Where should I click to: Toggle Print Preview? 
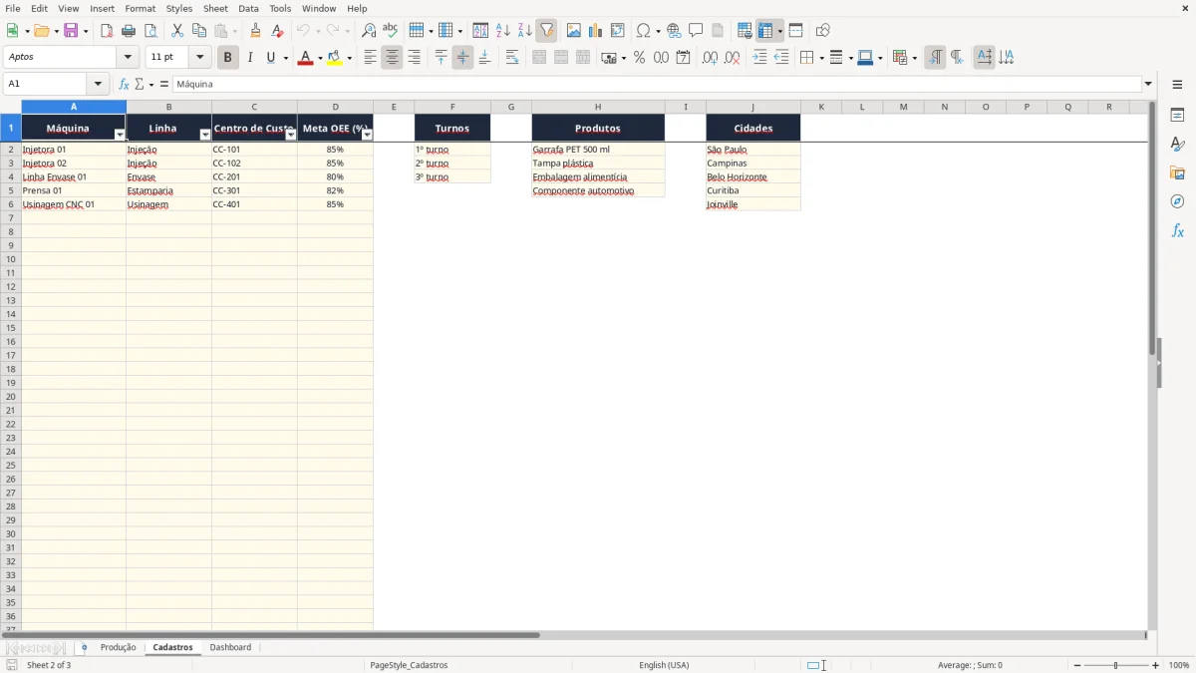point(150,31)
